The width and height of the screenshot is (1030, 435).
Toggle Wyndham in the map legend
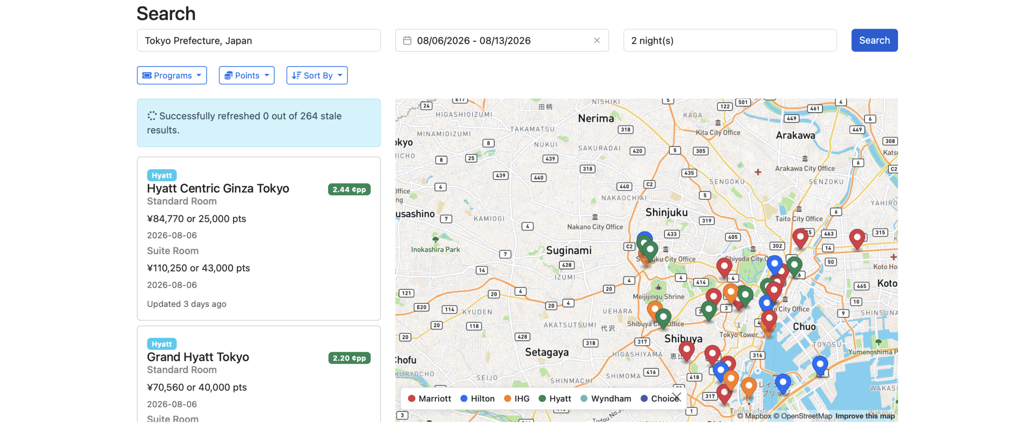point(606,398)
